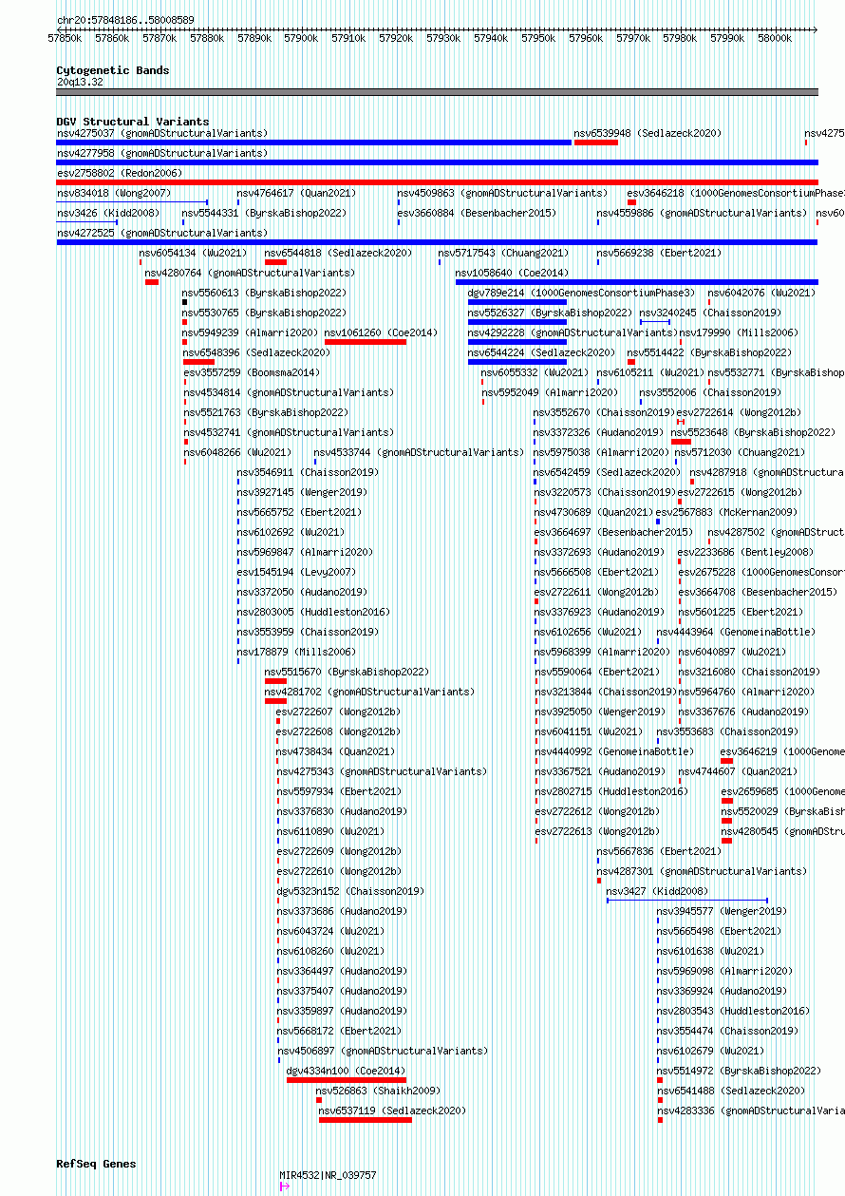Select the nsv1058640 Coe2014 blue bar

637,282
